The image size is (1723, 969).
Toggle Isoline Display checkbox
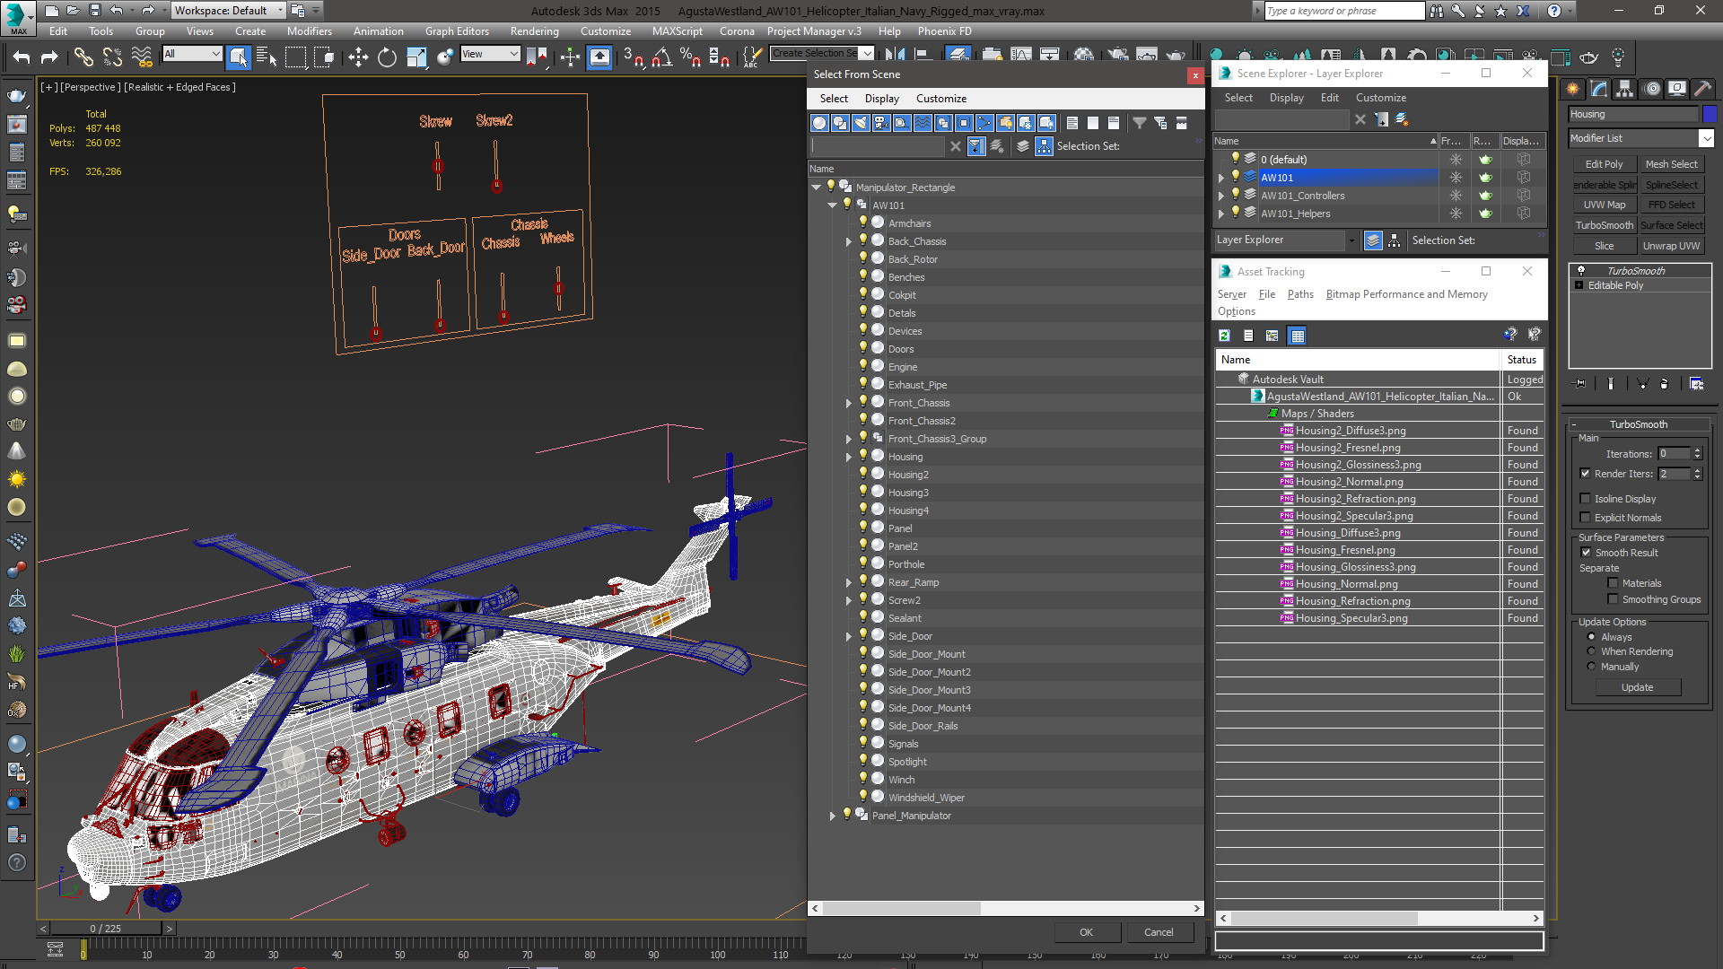1586,499
